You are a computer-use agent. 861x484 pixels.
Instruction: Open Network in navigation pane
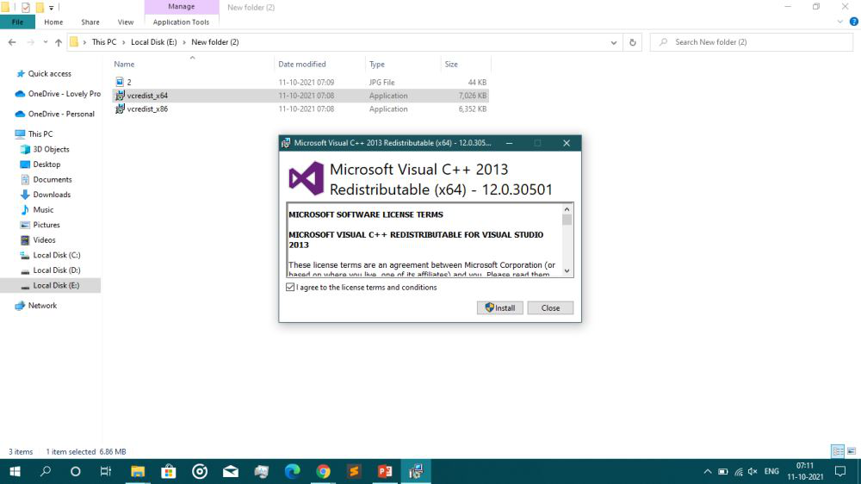click(x=35, y=306)
